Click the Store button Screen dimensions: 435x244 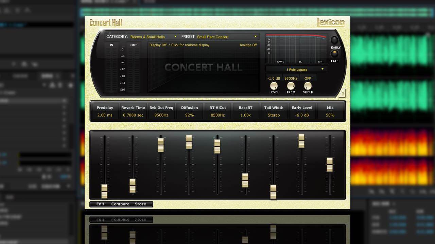coord(140,204)
